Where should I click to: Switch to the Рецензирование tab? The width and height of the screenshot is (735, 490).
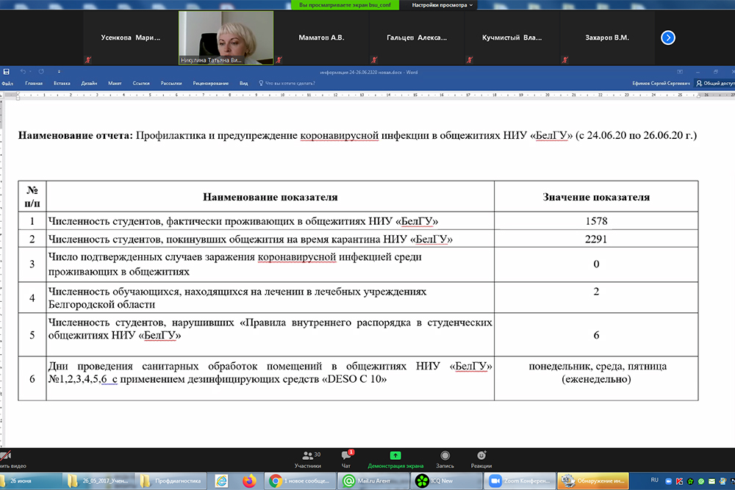(x=210, y=84)
